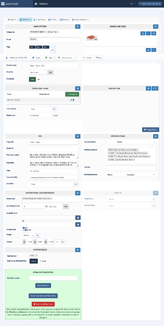Click the Products component icon in header
164x326 pixels.
36,4
